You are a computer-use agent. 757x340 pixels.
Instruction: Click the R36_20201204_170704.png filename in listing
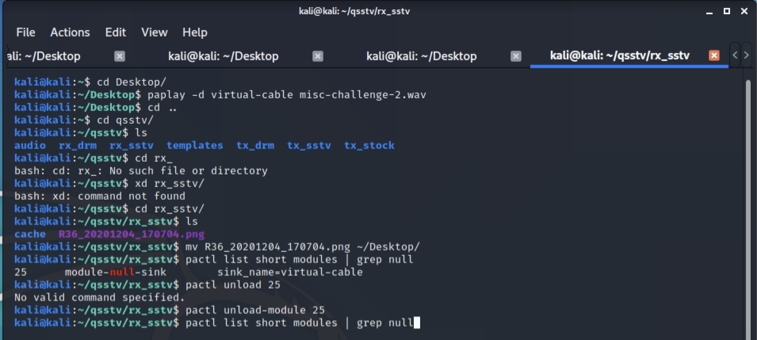pyautogui.click(x=132, y=234)
